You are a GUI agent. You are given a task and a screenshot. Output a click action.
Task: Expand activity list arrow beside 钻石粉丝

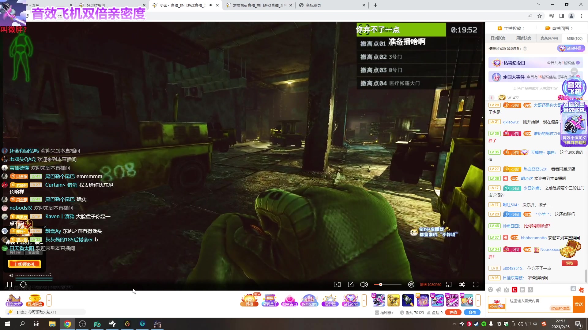(x=364, y=300)
